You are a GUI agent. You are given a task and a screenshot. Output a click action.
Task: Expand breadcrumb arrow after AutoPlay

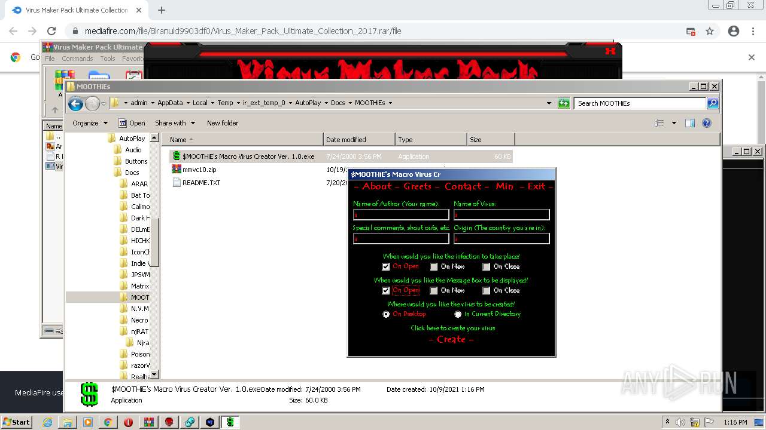[326, 103]
